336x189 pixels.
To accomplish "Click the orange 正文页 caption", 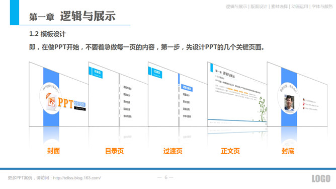I will click(x=230, y=151).
